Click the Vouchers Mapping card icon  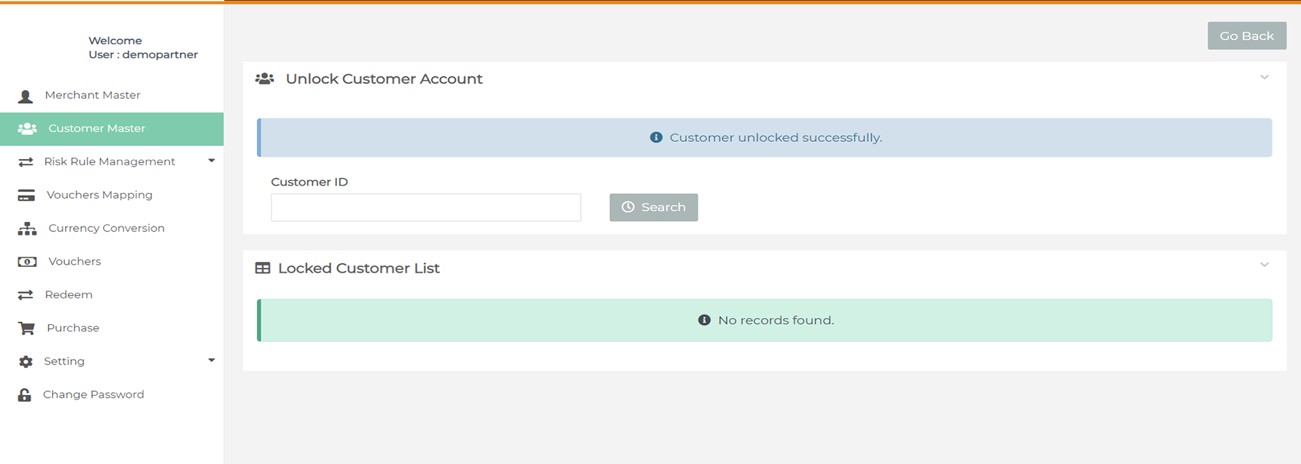click(26, 196)
